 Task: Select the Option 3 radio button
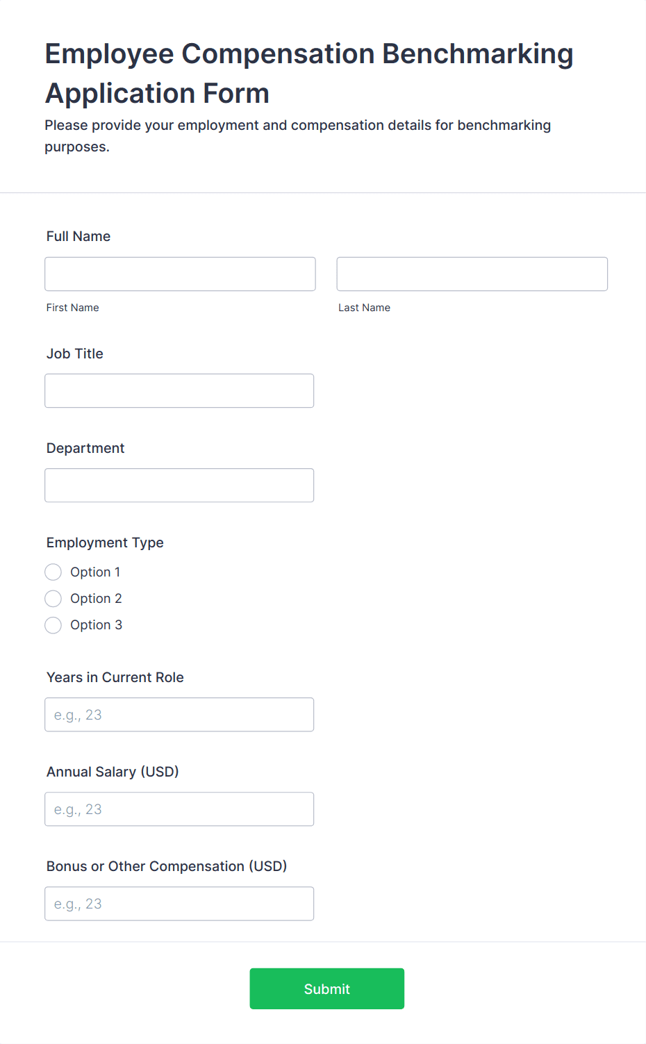pos(53,625)
